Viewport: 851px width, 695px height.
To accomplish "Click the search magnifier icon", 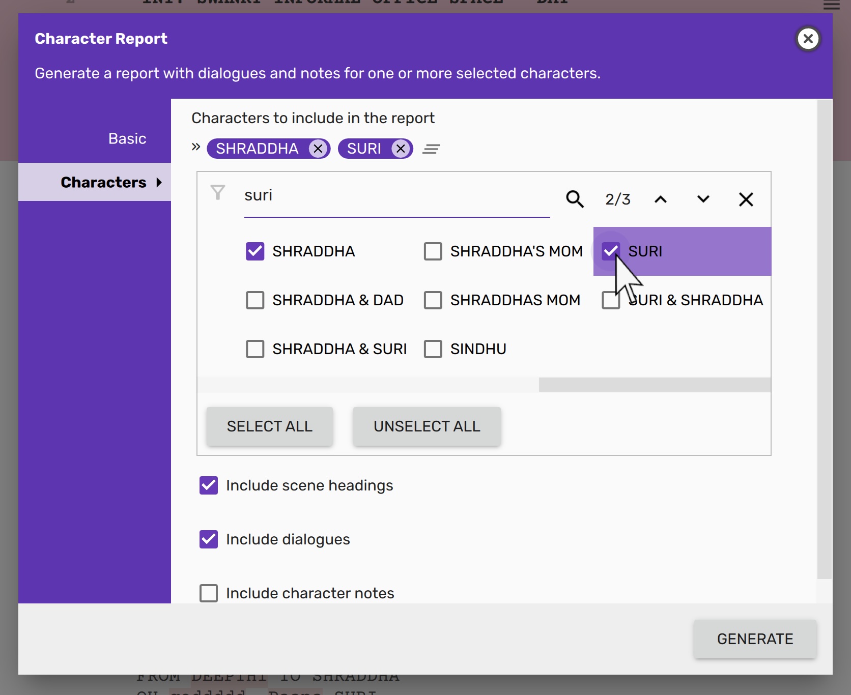I will point(575,199).
